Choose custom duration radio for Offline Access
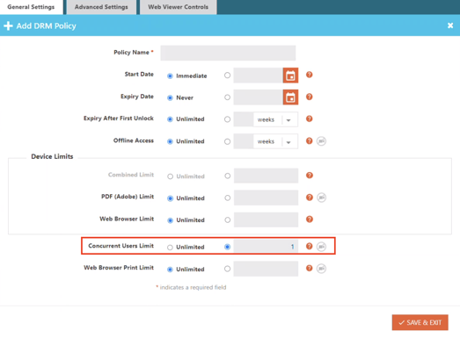The height and width of the screenshot is (338, 460). [227, 141]
